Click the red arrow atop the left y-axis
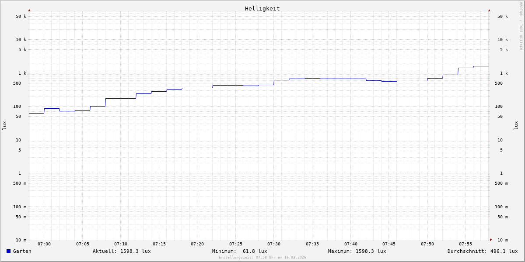The height and width of the screenshot is (262, 525). (x=29, y=10)
